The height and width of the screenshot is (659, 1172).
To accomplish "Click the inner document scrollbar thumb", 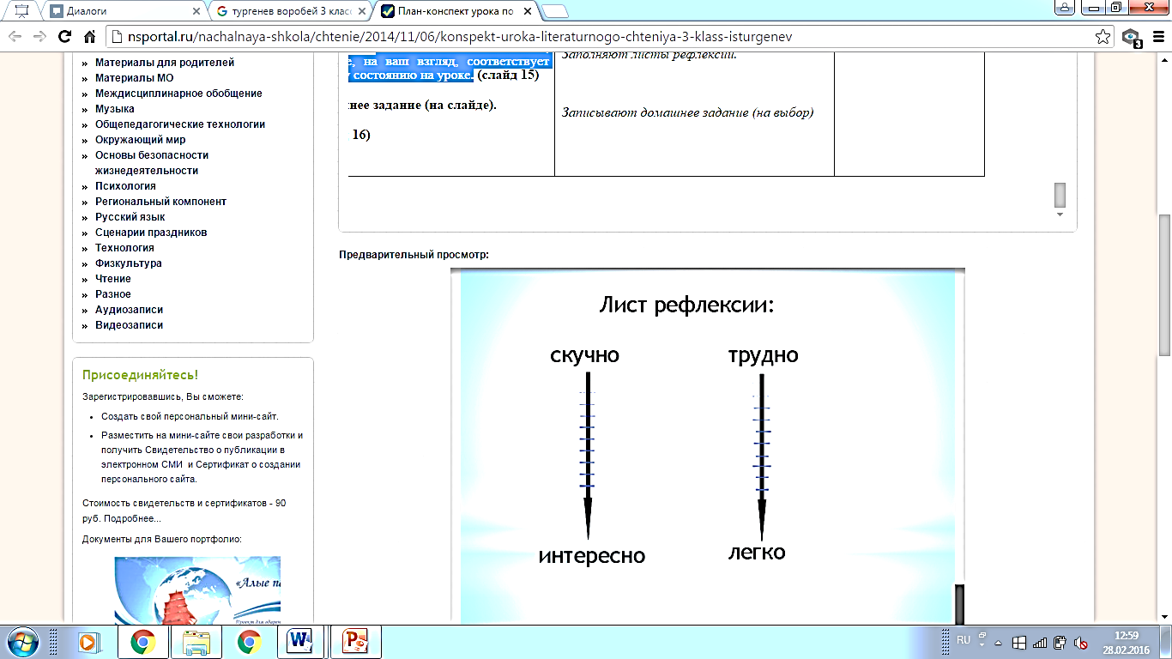I will (1060, 195).
